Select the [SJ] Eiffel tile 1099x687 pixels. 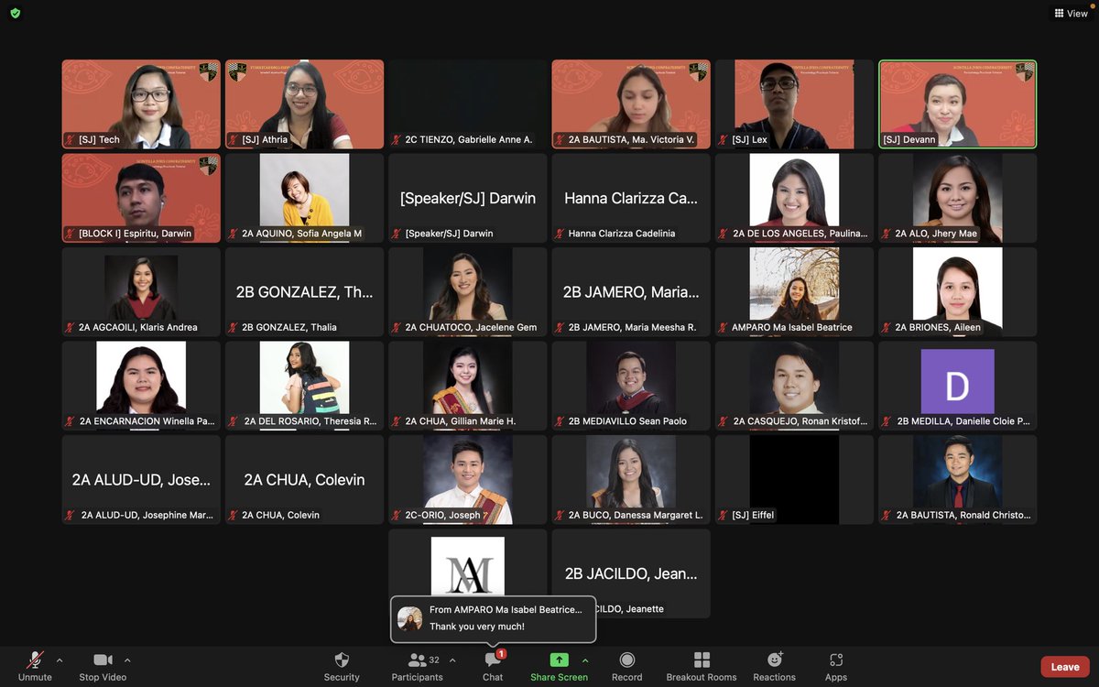click(794, 480)
